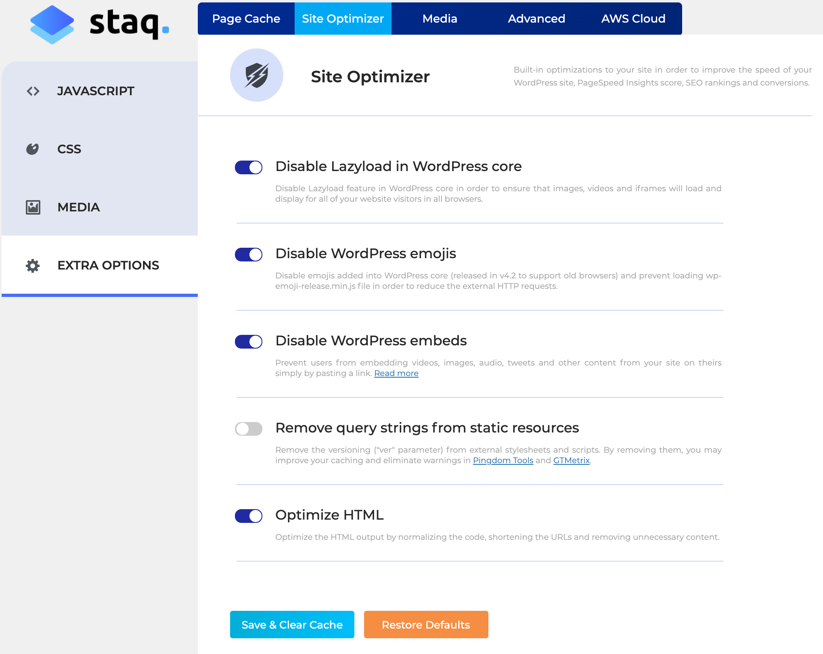
Task: Click the Restore Defaults button
Action: [x=426, y=625]
